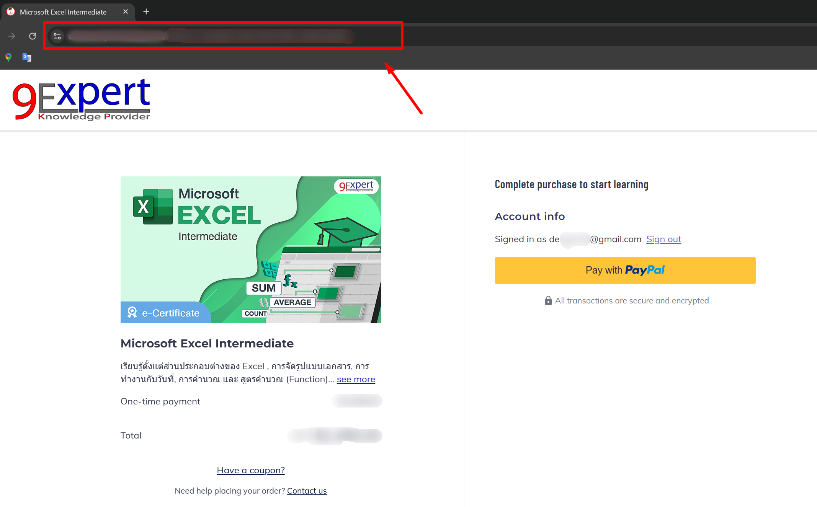817x507 pixels.
Task: Open the Have a coupon? link
Action: click(251, 470)
